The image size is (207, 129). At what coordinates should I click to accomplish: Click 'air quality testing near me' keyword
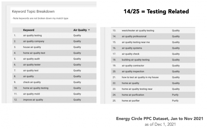tap(136, 42)
